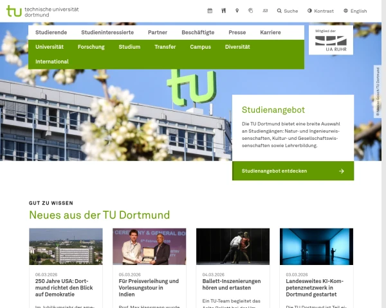Open the Karriere menu
The width and height of the screenshot is (386, 308).
(x=270, y=33)
